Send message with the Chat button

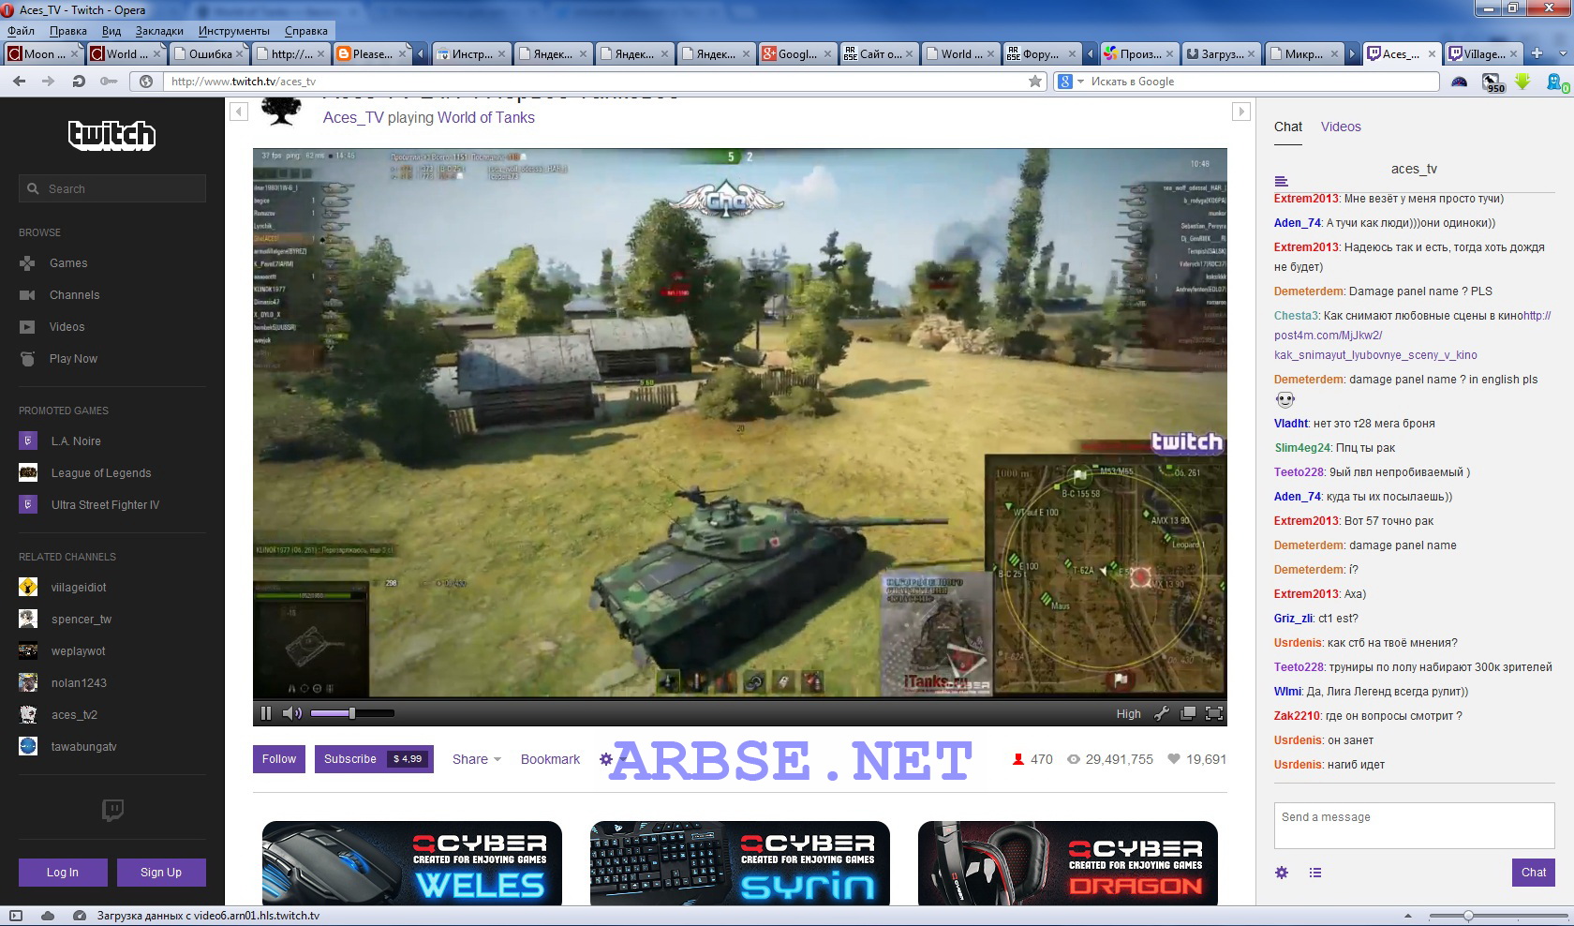[x=1534, y=873]
